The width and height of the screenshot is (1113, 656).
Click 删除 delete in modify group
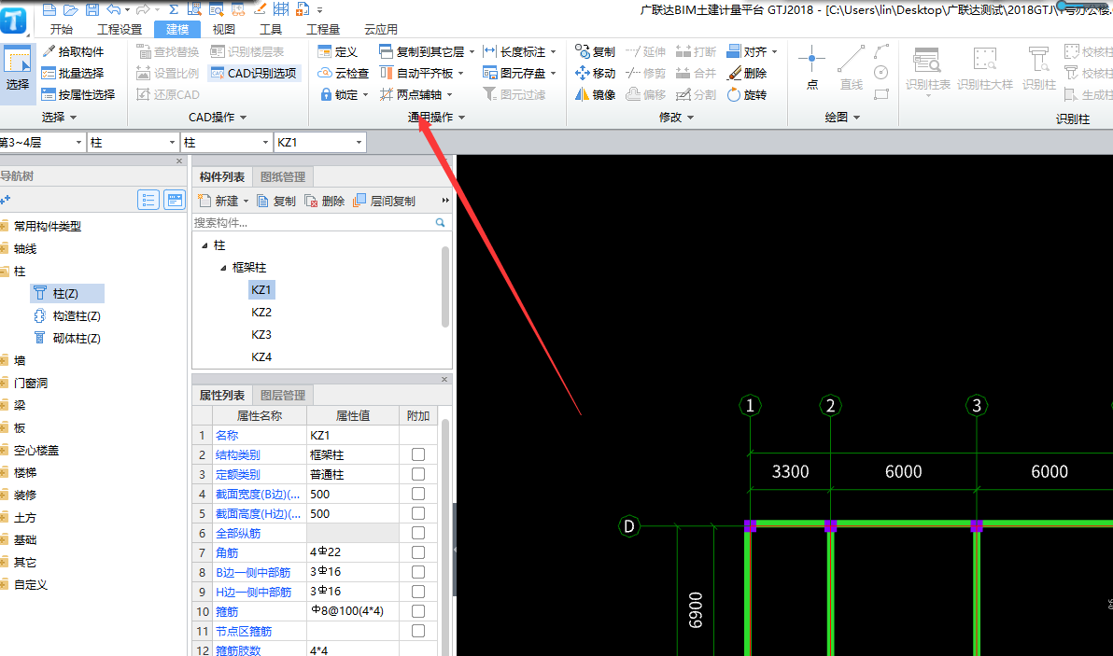(x=747, y=73)
